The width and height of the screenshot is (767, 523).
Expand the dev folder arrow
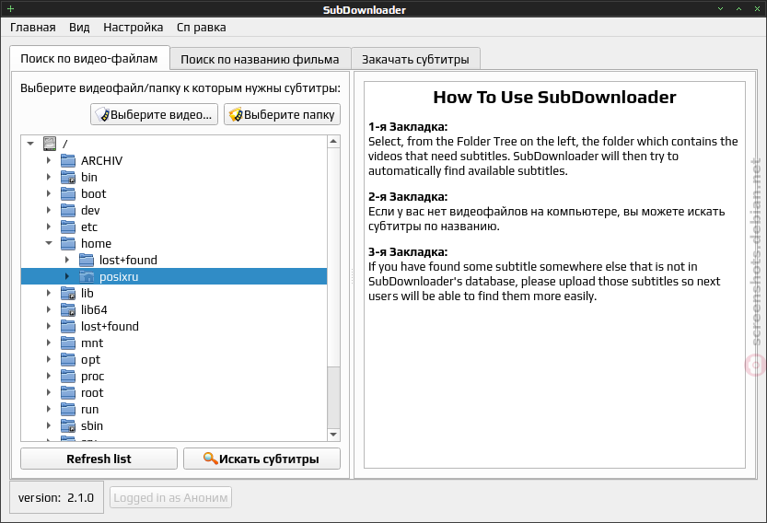coord(49,210)
